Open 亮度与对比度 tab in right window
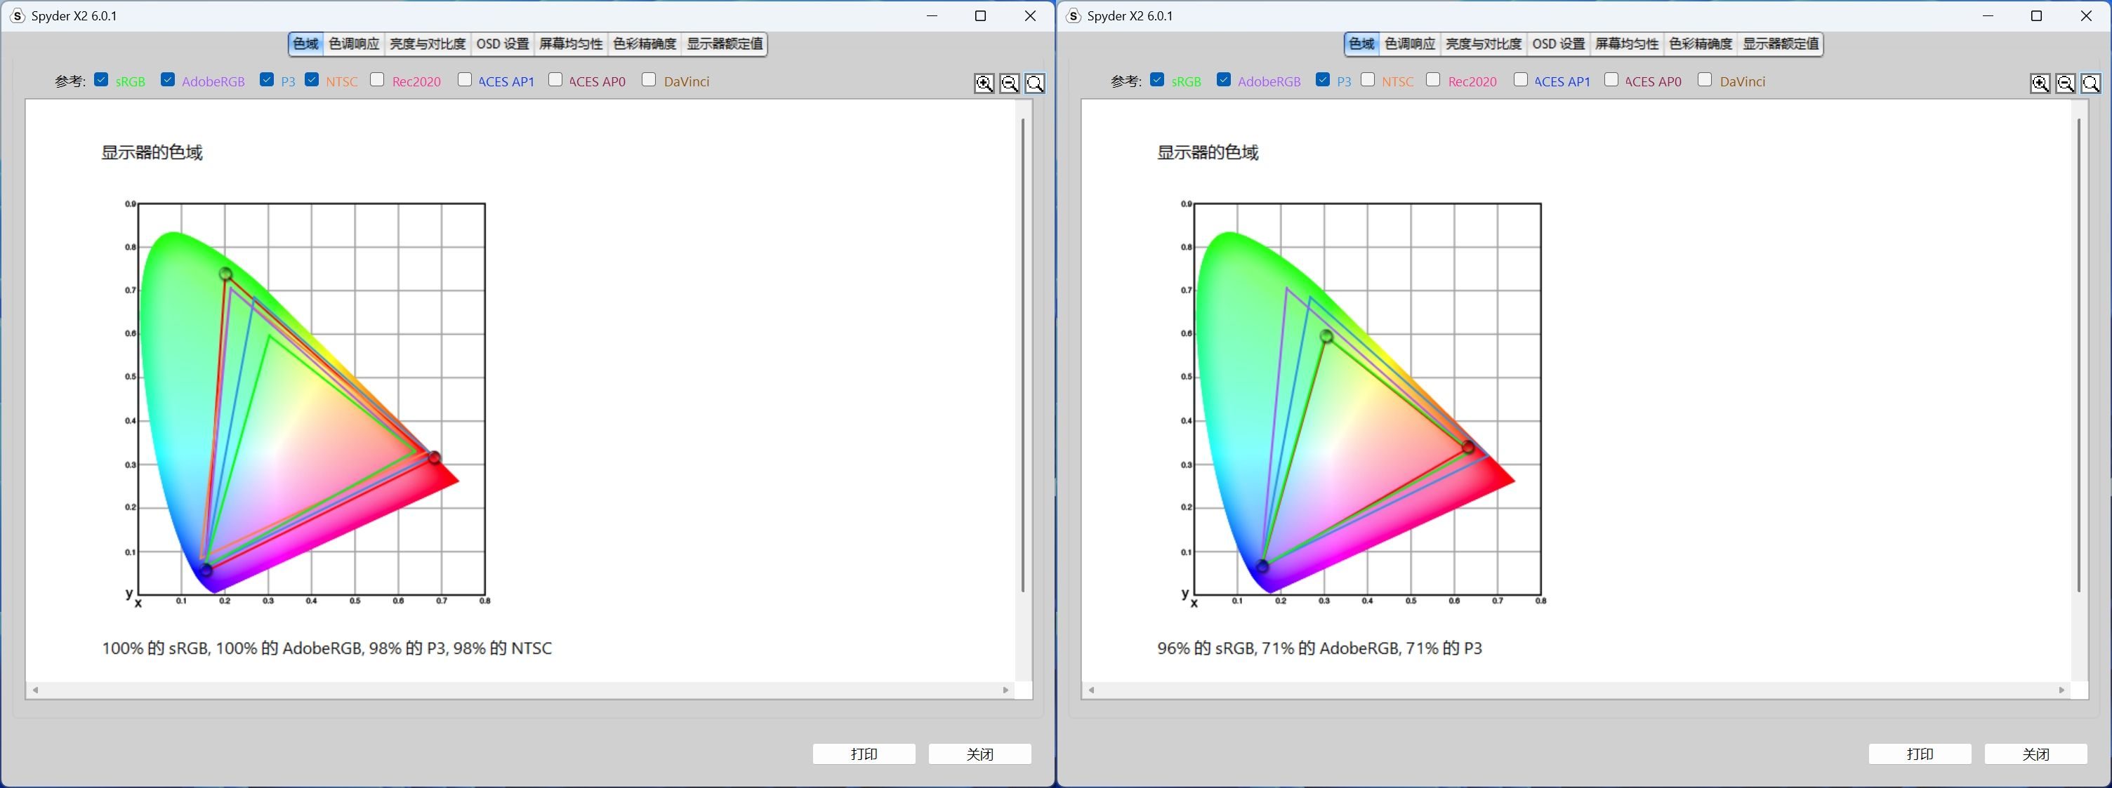This screenshot has height=788, width=2112. 1483,44
